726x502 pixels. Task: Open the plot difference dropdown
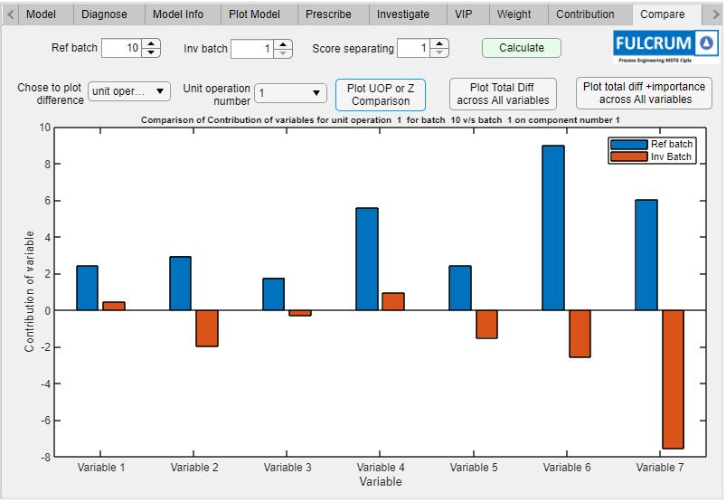click(129, 91)
